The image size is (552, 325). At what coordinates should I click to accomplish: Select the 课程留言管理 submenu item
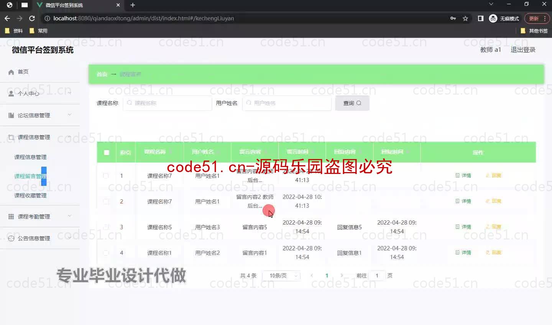coord(30,176)
